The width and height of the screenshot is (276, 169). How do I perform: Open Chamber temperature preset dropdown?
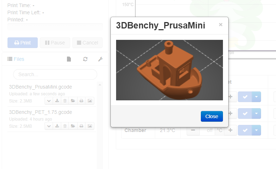(x=256, y=130)
